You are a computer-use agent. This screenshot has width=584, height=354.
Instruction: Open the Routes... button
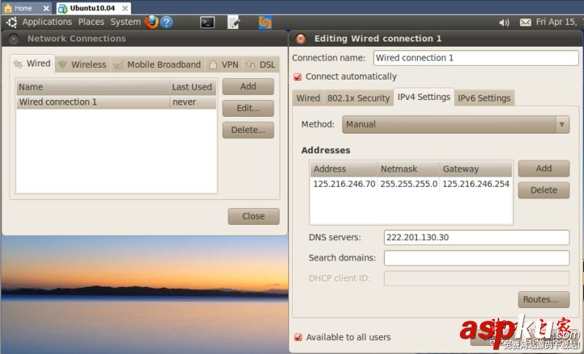544,300
